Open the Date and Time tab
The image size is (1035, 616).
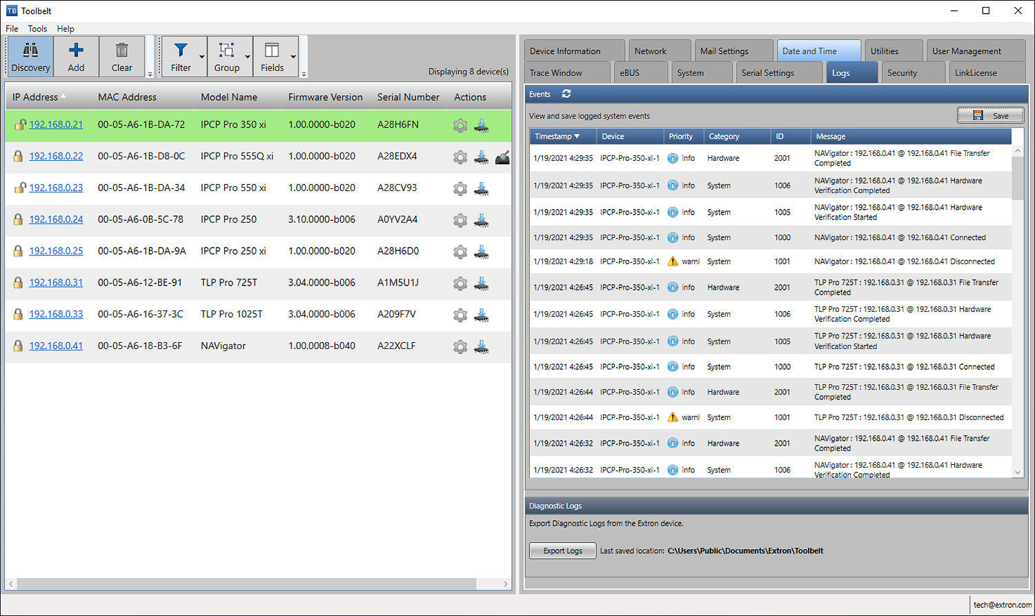click(818, 51)
